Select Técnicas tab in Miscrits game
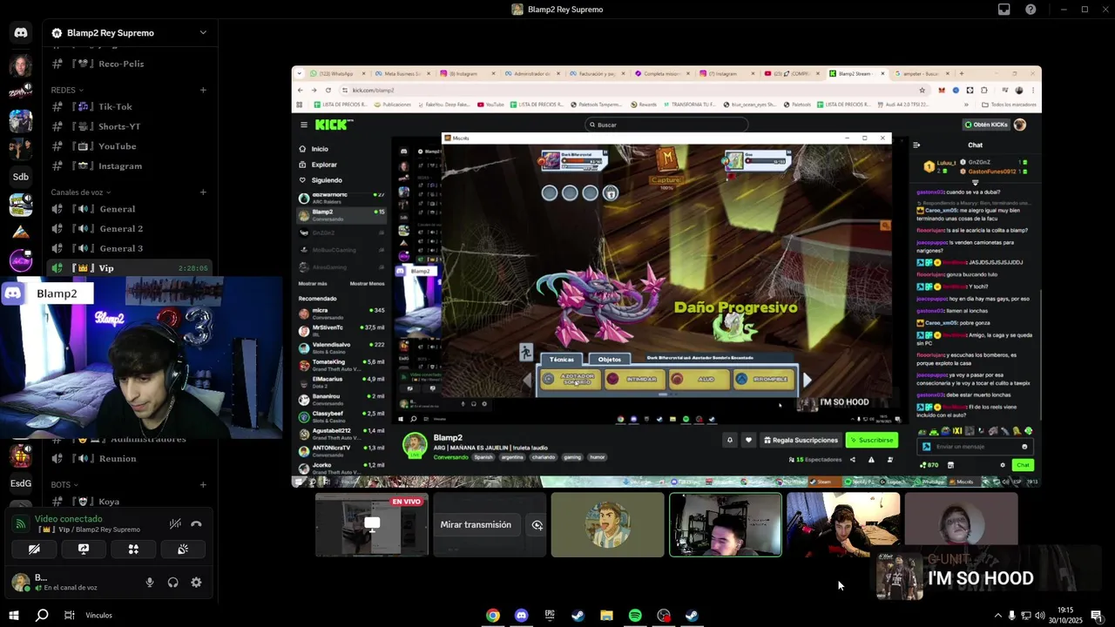 562,359
